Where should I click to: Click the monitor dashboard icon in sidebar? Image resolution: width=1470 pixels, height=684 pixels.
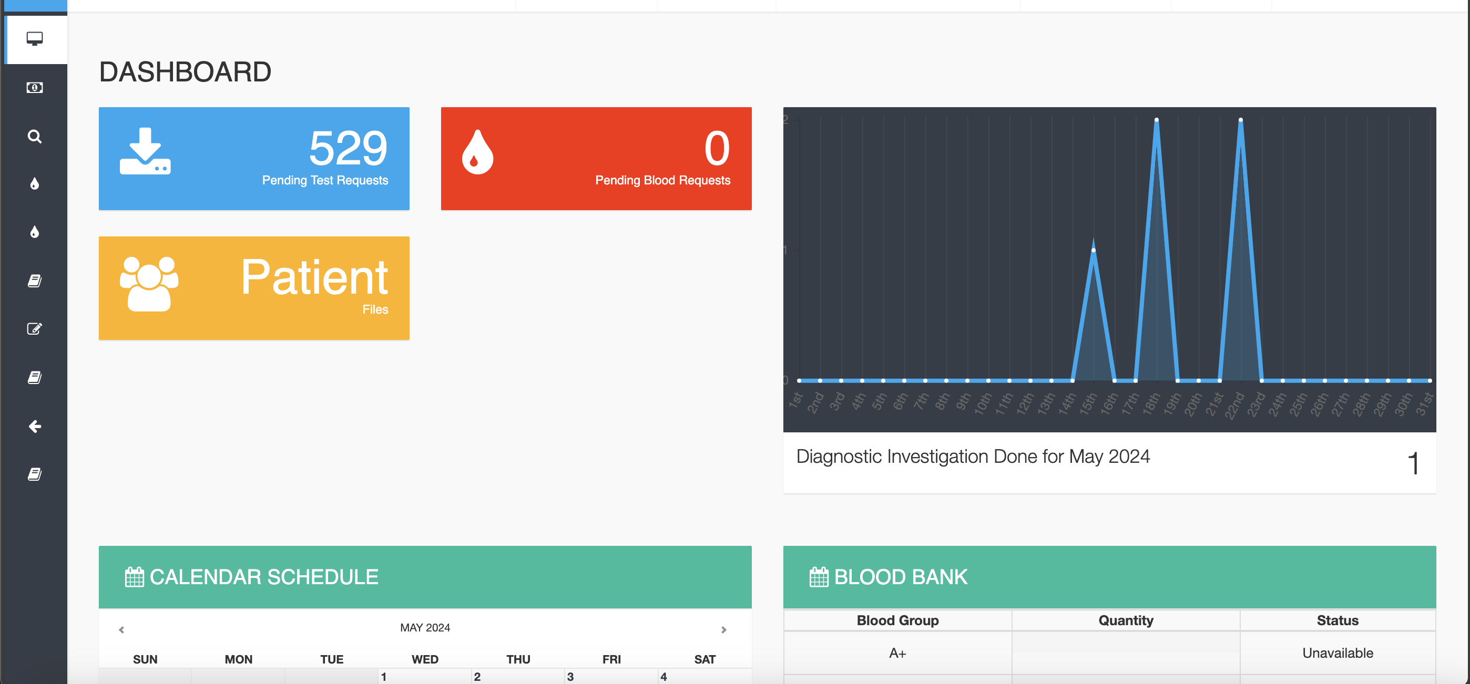(35, 39)
